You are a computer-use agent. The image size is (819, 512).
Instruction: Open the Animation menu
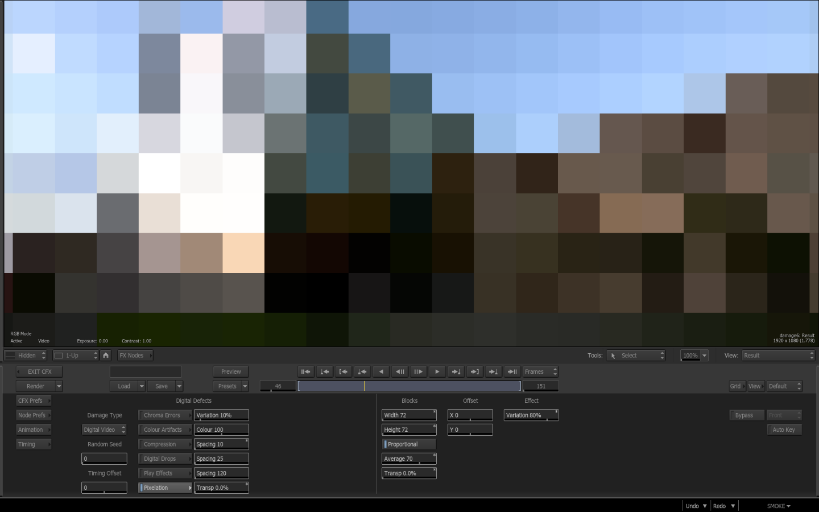click(34, 430)
